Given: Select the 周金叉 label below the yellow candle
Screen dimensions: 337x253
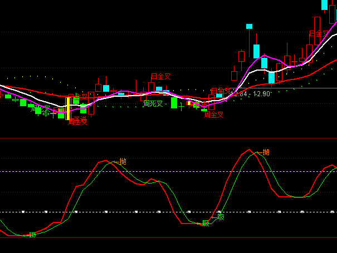Looking at the screenshot, I should (x=78, y=122).
